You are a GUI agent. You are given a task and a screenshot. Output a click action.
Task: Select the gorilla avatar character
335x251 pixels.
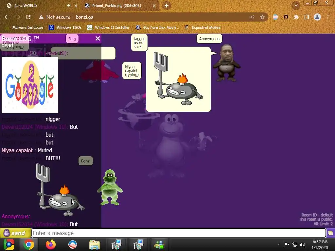coord(227,63)
